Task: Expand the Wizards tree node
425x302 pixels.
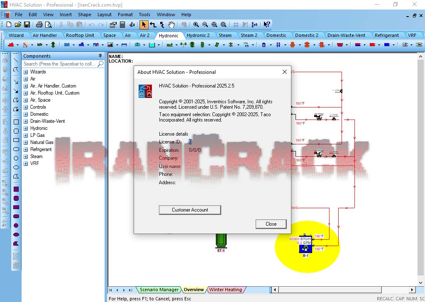Action: [26, 72]
